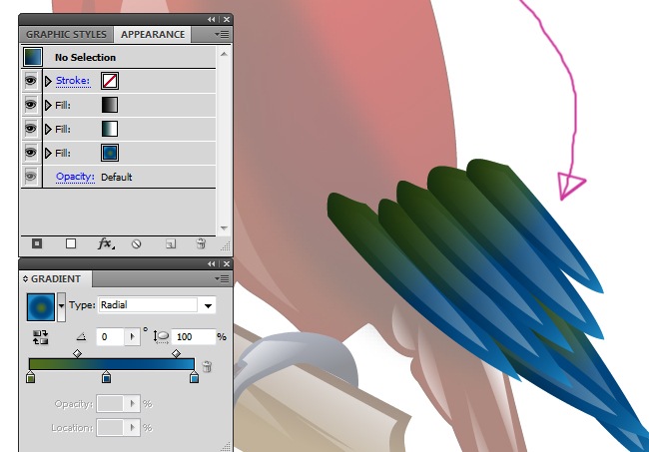
Task: Click the Appearance panel scroll up arrow
Action: tap(224, 54)
